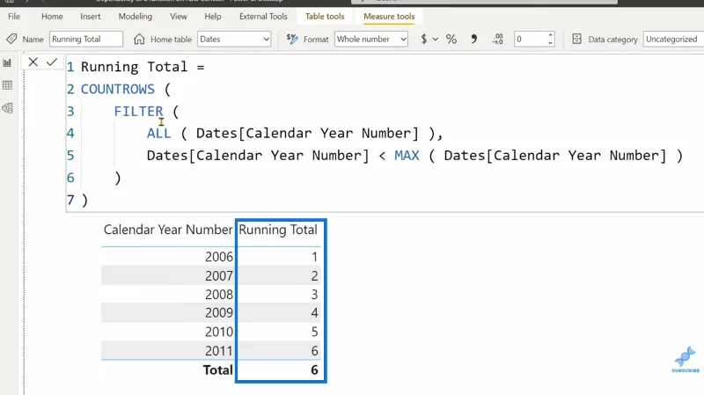Open the External Tools tab
Viewport: 704px width, 395px height.
coord(263,16)
